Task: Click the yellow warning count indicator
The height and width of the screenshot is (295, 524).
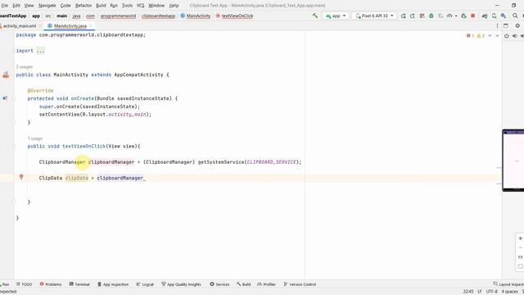Action: [481, 36]
